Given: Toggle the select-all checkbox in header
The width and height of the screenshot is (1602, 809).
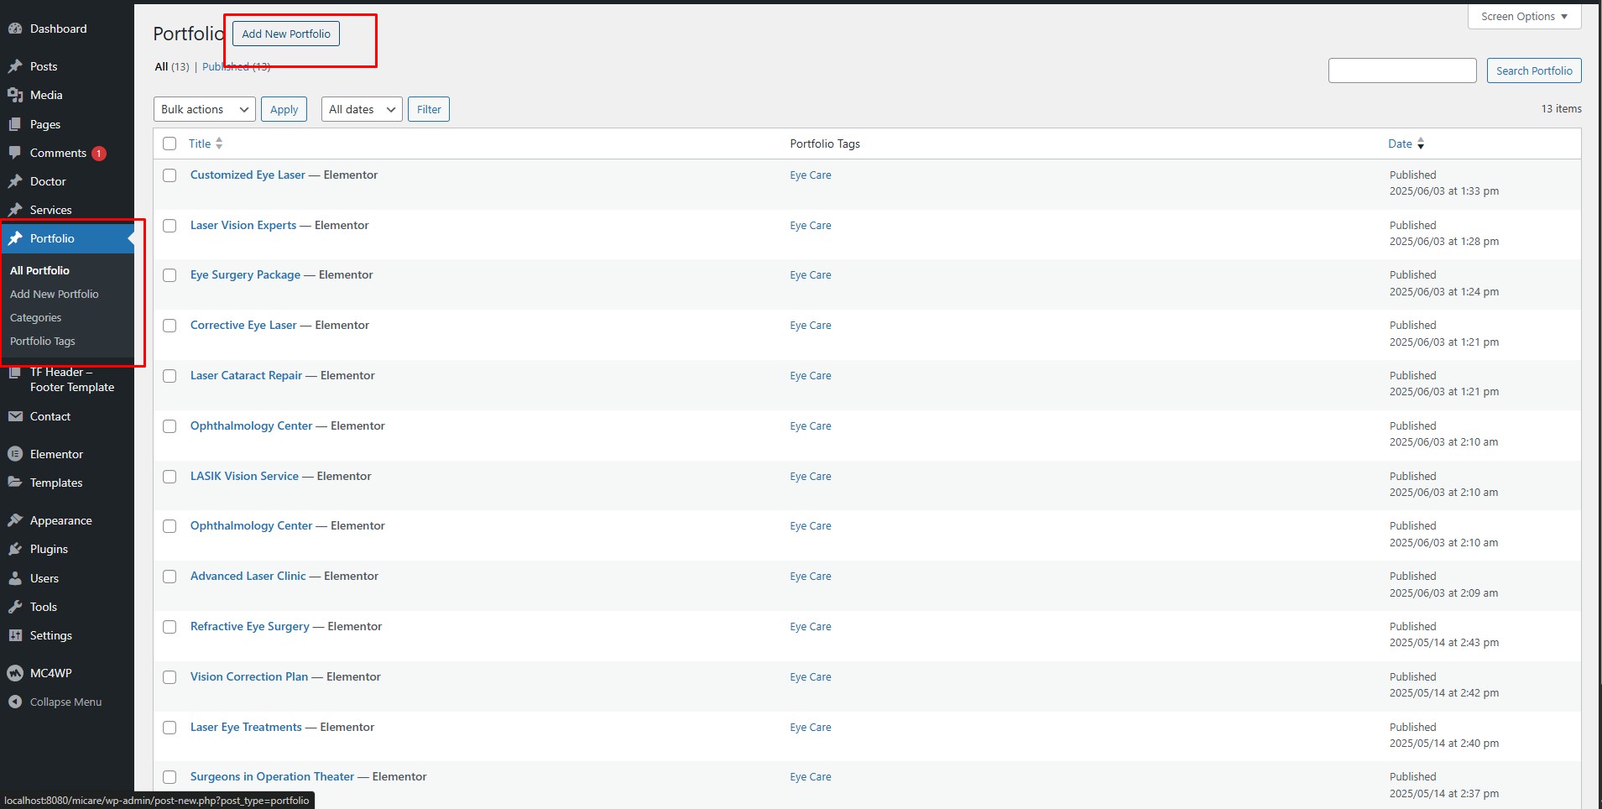Looking at the screenshot, I should click(x=170, y=144).
